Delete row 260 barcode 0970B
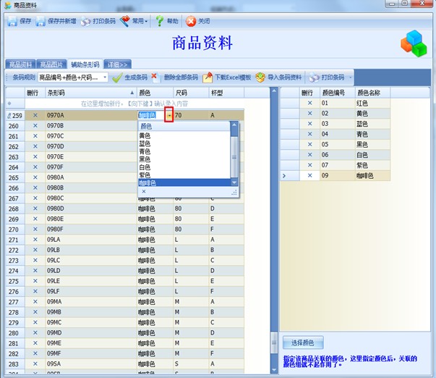Screen dimensions: 436x378 [x=35, y=125]
